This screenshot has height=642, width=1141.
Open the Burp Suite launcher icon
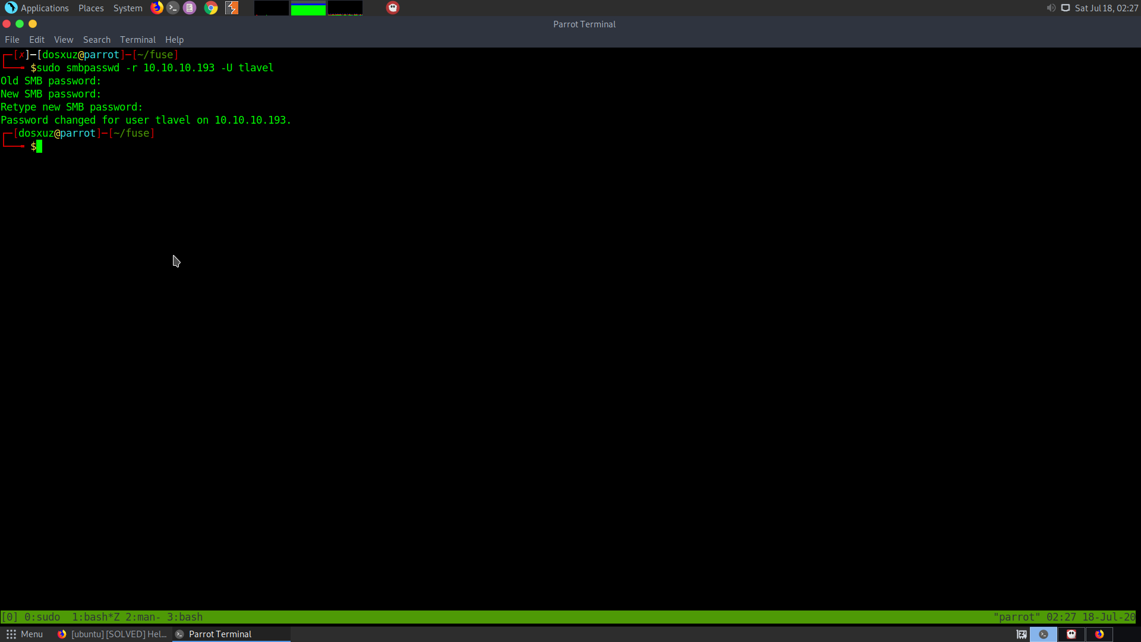click(232, 8)
